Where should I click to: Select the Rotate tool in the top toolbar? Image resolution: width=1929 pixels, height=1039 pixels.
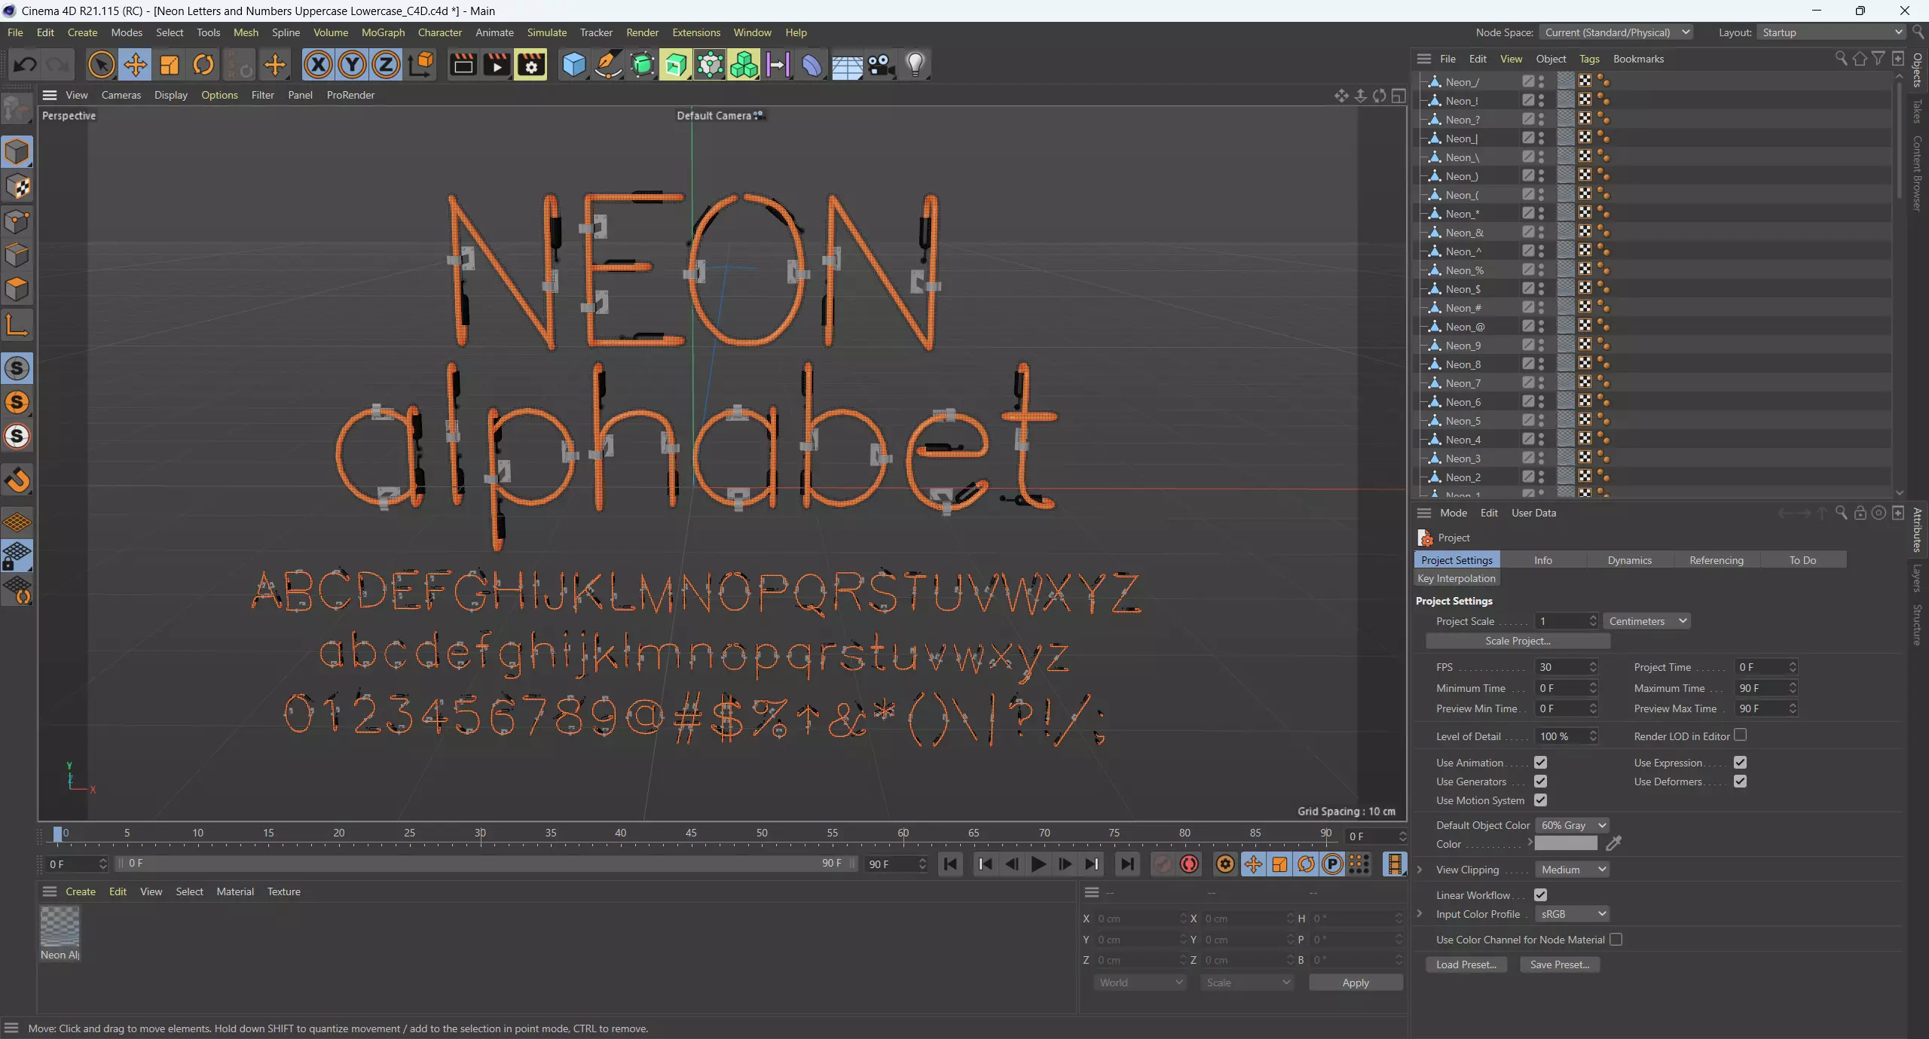tap(203, 65)
